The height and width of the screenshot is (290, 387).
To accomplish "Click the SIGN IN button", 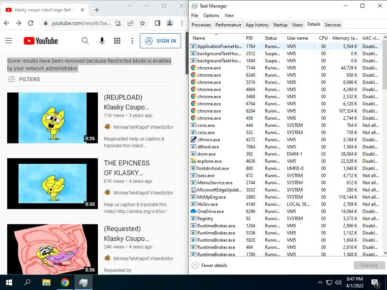I will click(x=160, y=41).
